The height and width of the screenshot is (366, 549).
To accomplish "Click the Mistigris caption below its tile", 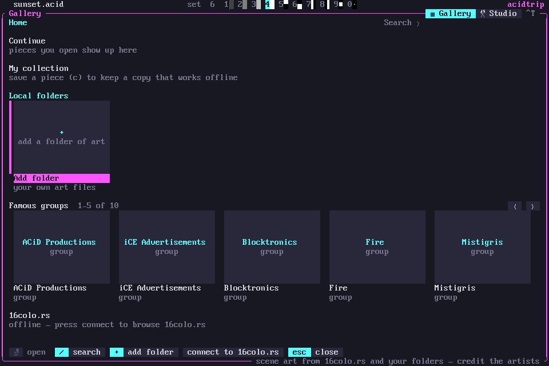I will pos(455,288).
